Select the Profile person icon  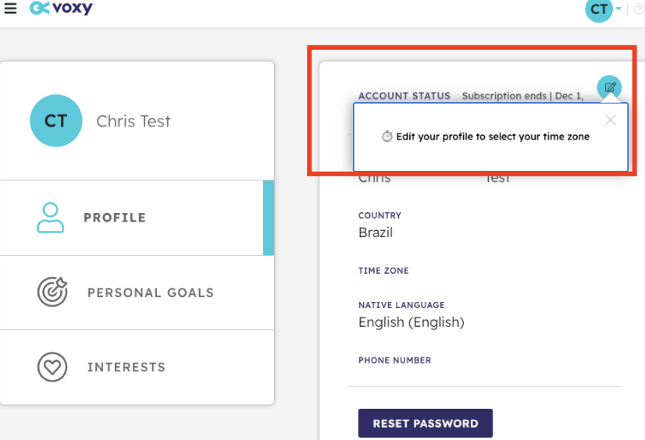coord(50,218)
